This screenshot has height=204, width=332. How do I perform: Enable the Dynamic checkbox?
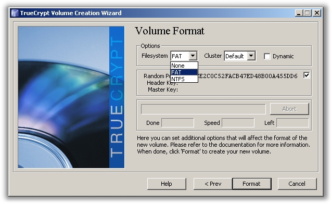[267, 56]
